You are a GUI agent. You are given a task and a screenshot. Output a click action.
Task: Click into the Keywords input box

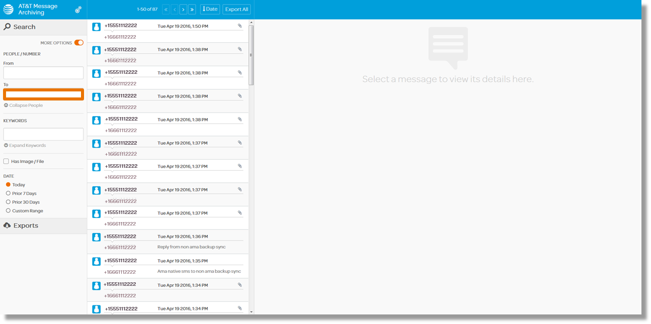click(43, 134)
